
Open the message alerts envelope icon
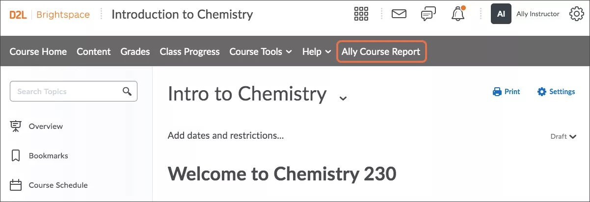point(399,14)
